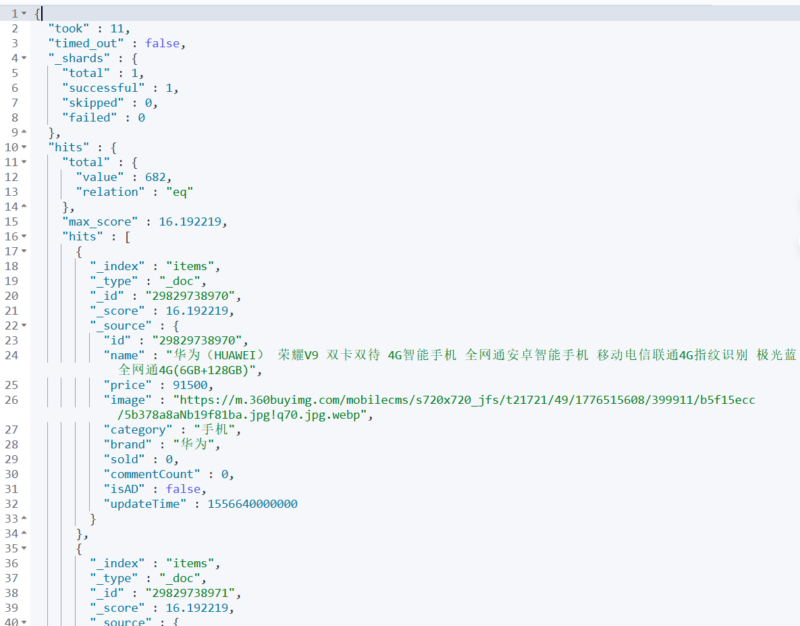Collapse the outer "hits" object on line 10
The height and width of the screenshot is (626, 800).
click(x=25, y=147)
